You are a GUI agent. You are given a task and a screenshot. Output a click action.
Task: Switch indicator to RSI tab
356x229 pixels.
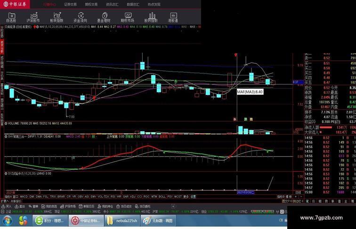[x=113, y=197]
